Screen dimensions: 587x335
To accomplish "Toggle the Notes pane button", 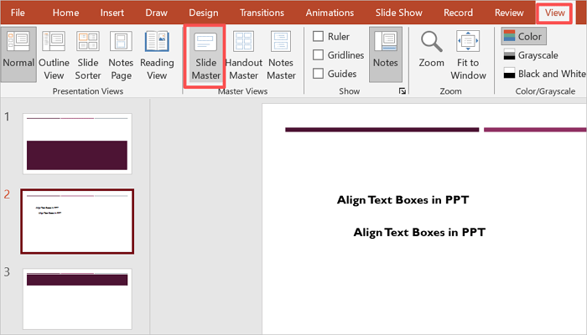I will [x=386, y=54].
